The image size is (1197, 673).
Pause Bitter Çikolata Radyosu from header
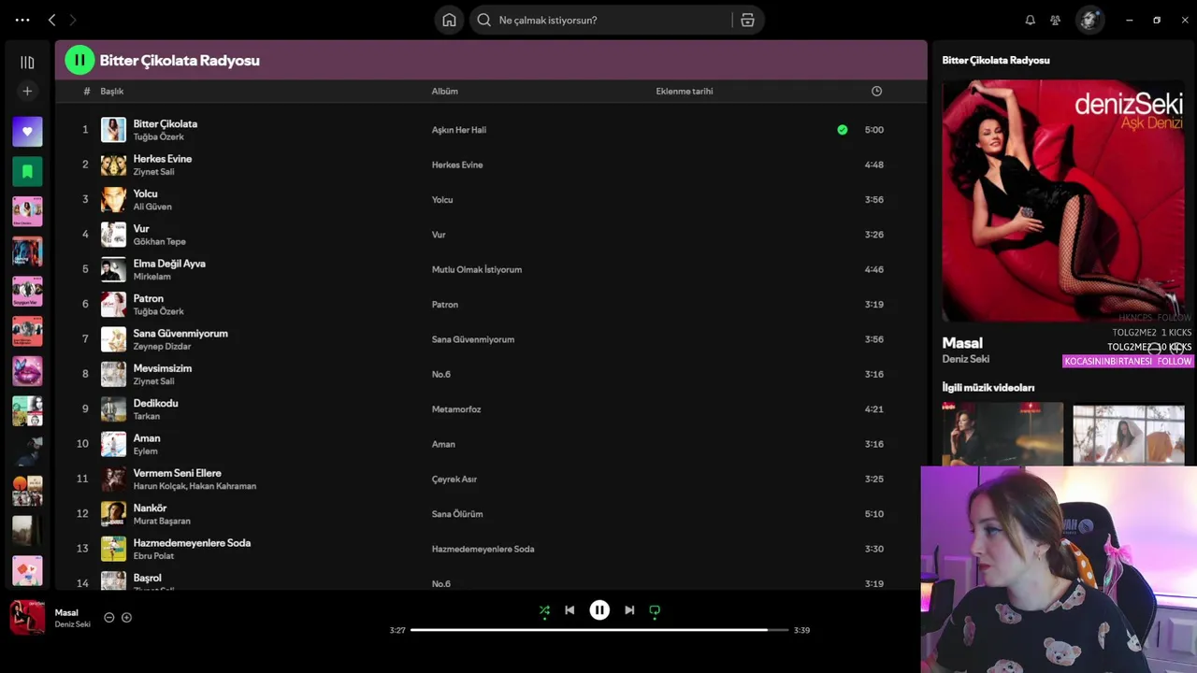(79, 60)
